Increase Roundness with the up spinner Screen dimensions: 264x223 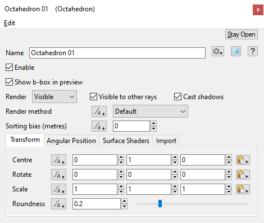click(124, 201)
